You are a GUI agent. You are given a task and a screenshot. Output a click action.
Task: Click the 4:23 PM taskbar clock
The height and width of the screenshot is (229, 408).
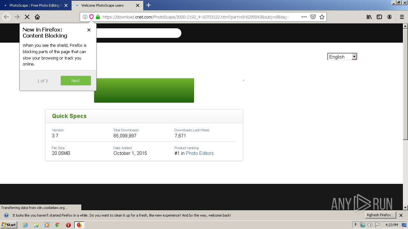[392, 225]
